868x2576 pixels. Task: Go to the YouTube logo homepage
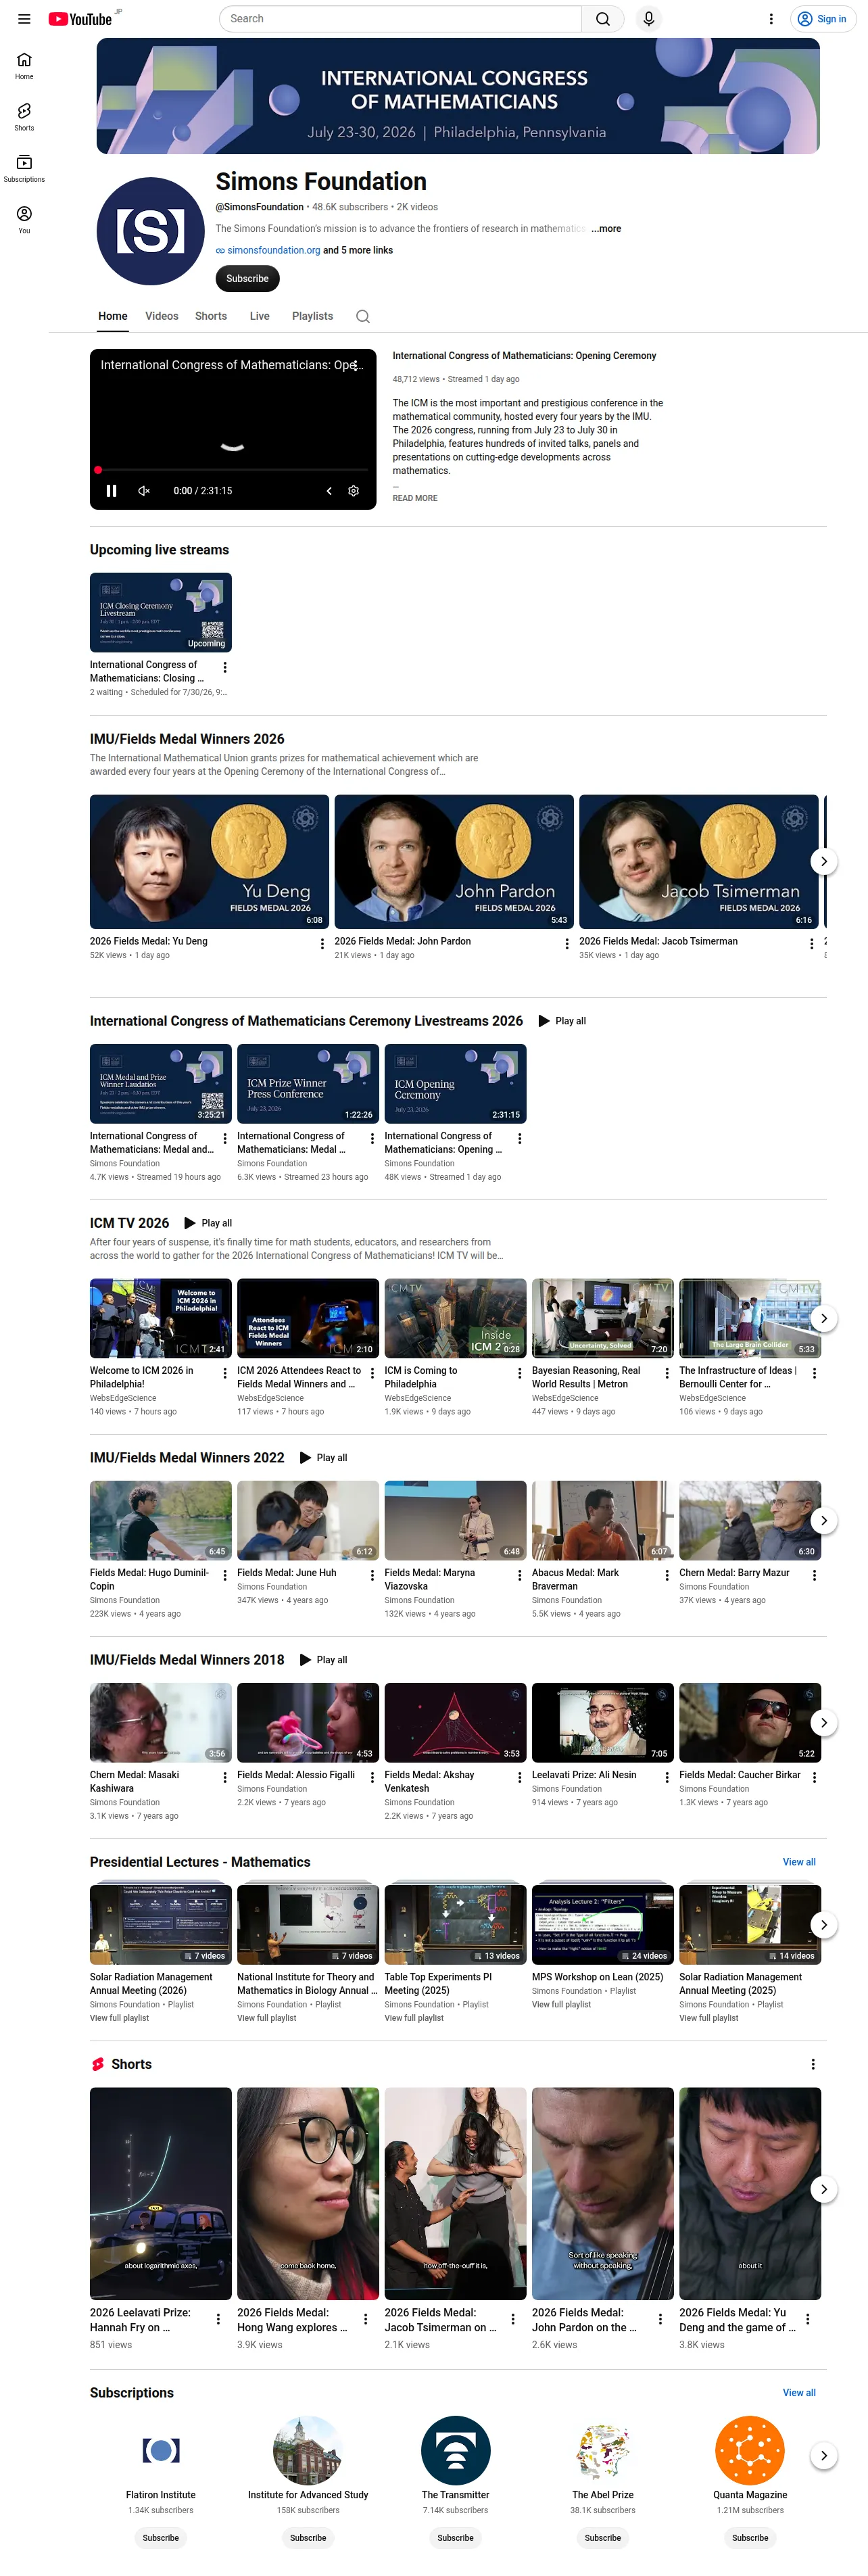tap(80, 19)
